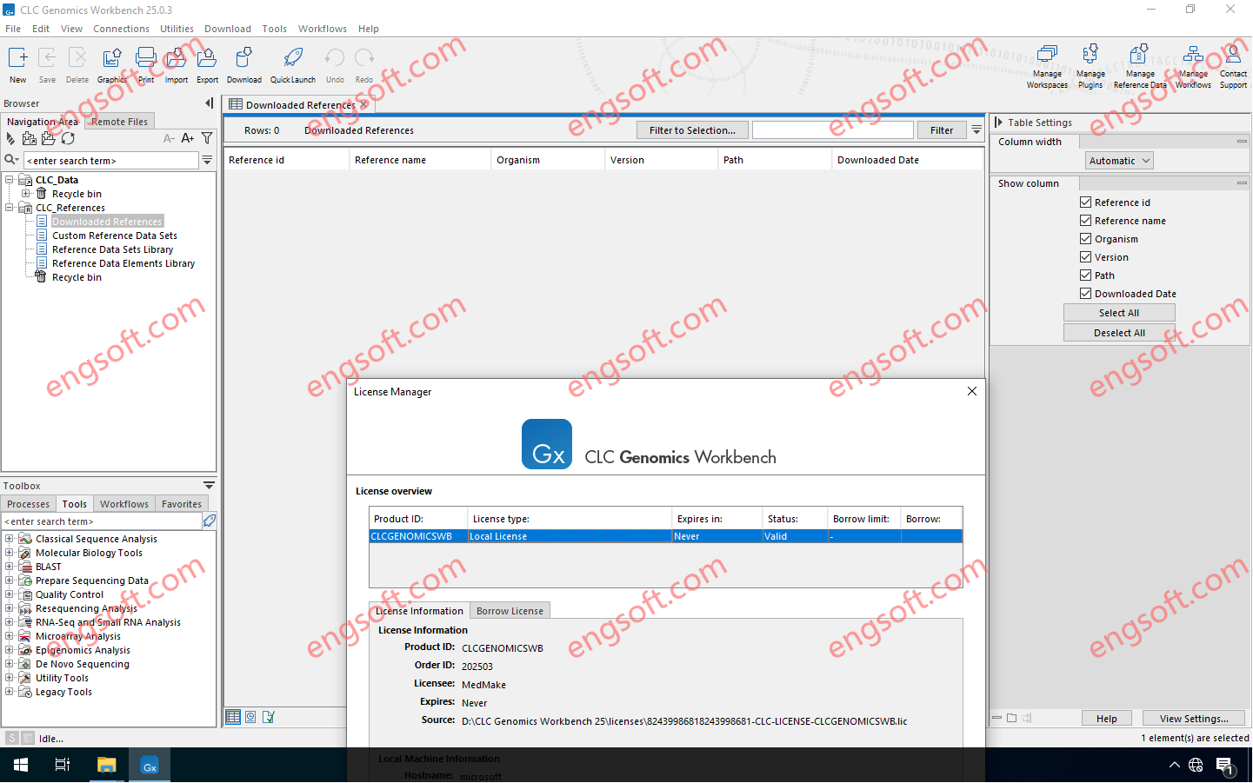
Task: Switch to Remote Files tab
Action: [x=120, y=122]
